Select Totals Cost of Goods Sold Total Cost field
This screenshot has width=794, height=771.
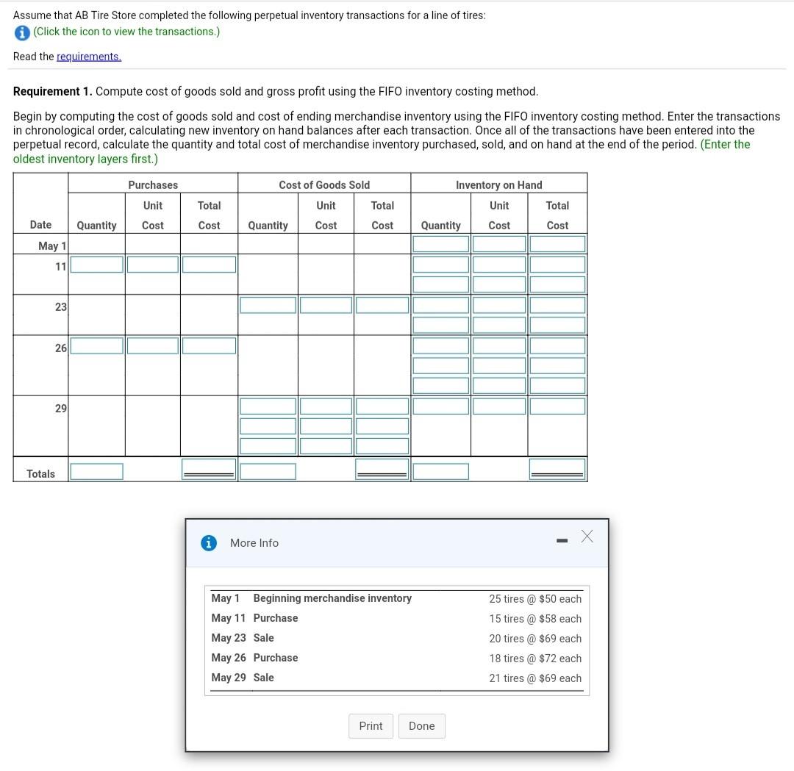point(382,469)
